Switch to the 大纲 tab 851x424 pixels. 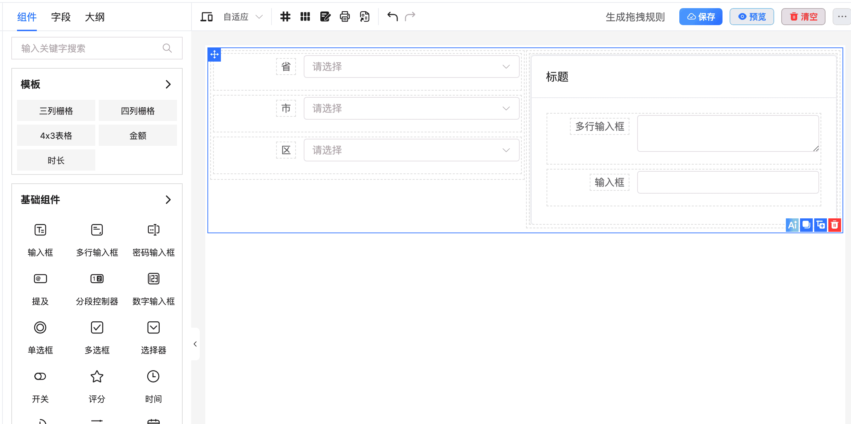coord(95,17)
